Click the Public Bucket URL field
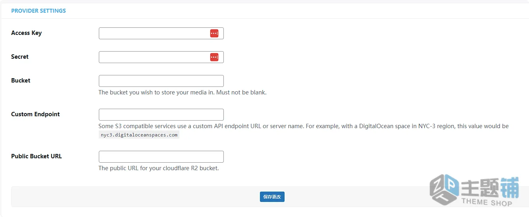The height and width of the screenshot is (217, 529). (161, 157)
